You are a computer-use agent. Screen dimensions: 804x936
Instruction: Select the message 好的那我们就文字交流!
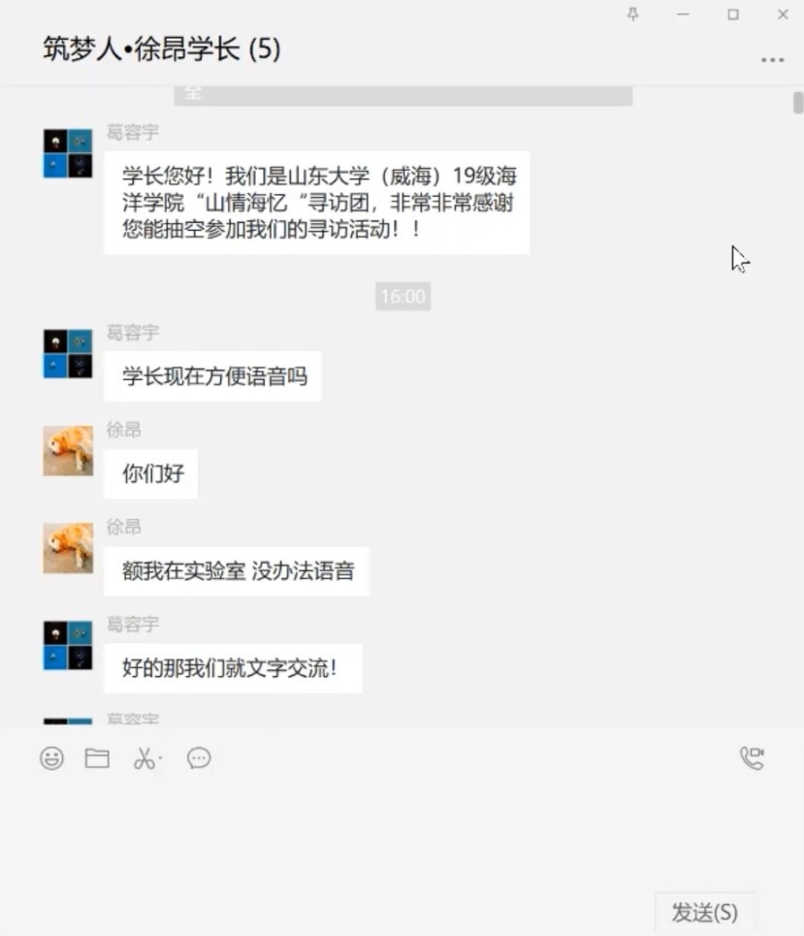(x=234, y=668)
